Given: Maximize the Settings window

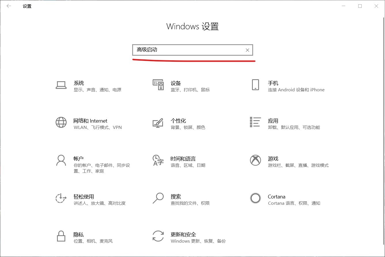Looking at the screenshot, I should tap(360, 6).
